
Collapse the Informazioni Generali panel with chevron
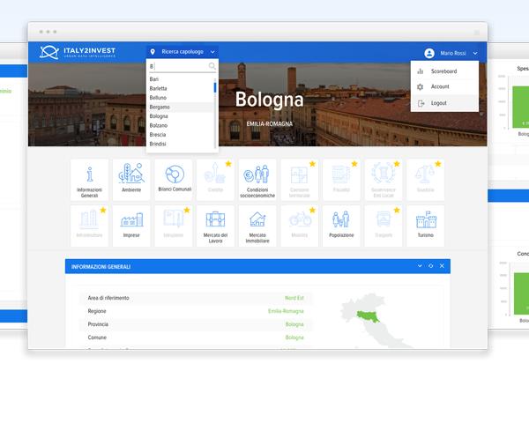pyautogui.click(x=420, y=265)
